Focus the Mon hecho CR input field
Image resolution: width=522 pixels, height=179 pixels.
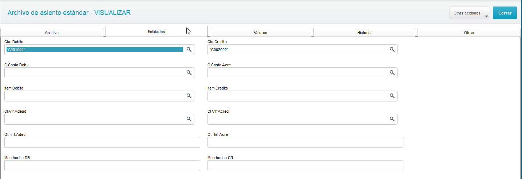click(x=305, y=166)
